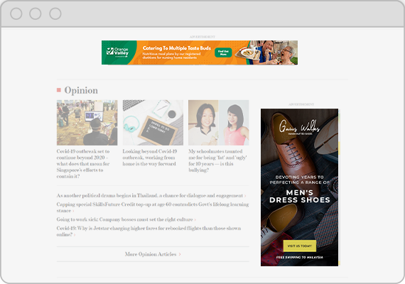
Task: Click the chevron beside More Opinion Articles
Action: [x=180, y=254]
